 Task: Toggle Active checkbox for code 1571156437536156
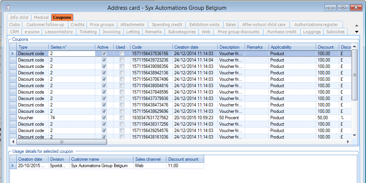click(104, 54)
